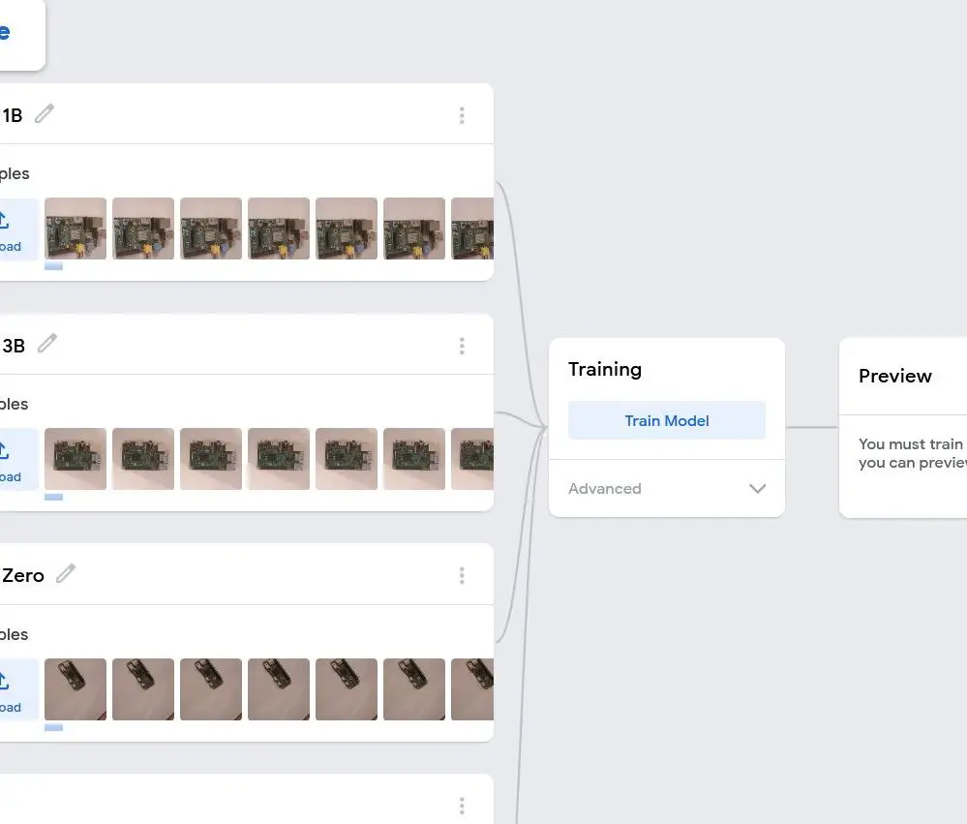Open options menu of the fourth class card
The image size is (967, 824).
point(462,807)
